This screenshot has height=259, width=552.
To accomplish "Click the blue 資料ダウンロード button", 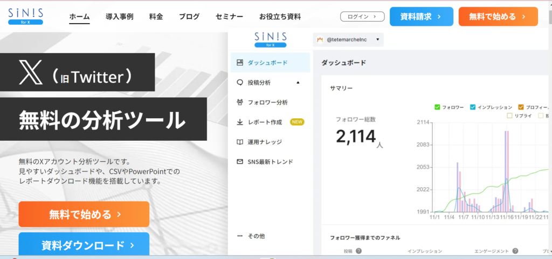I will [84, 244].
